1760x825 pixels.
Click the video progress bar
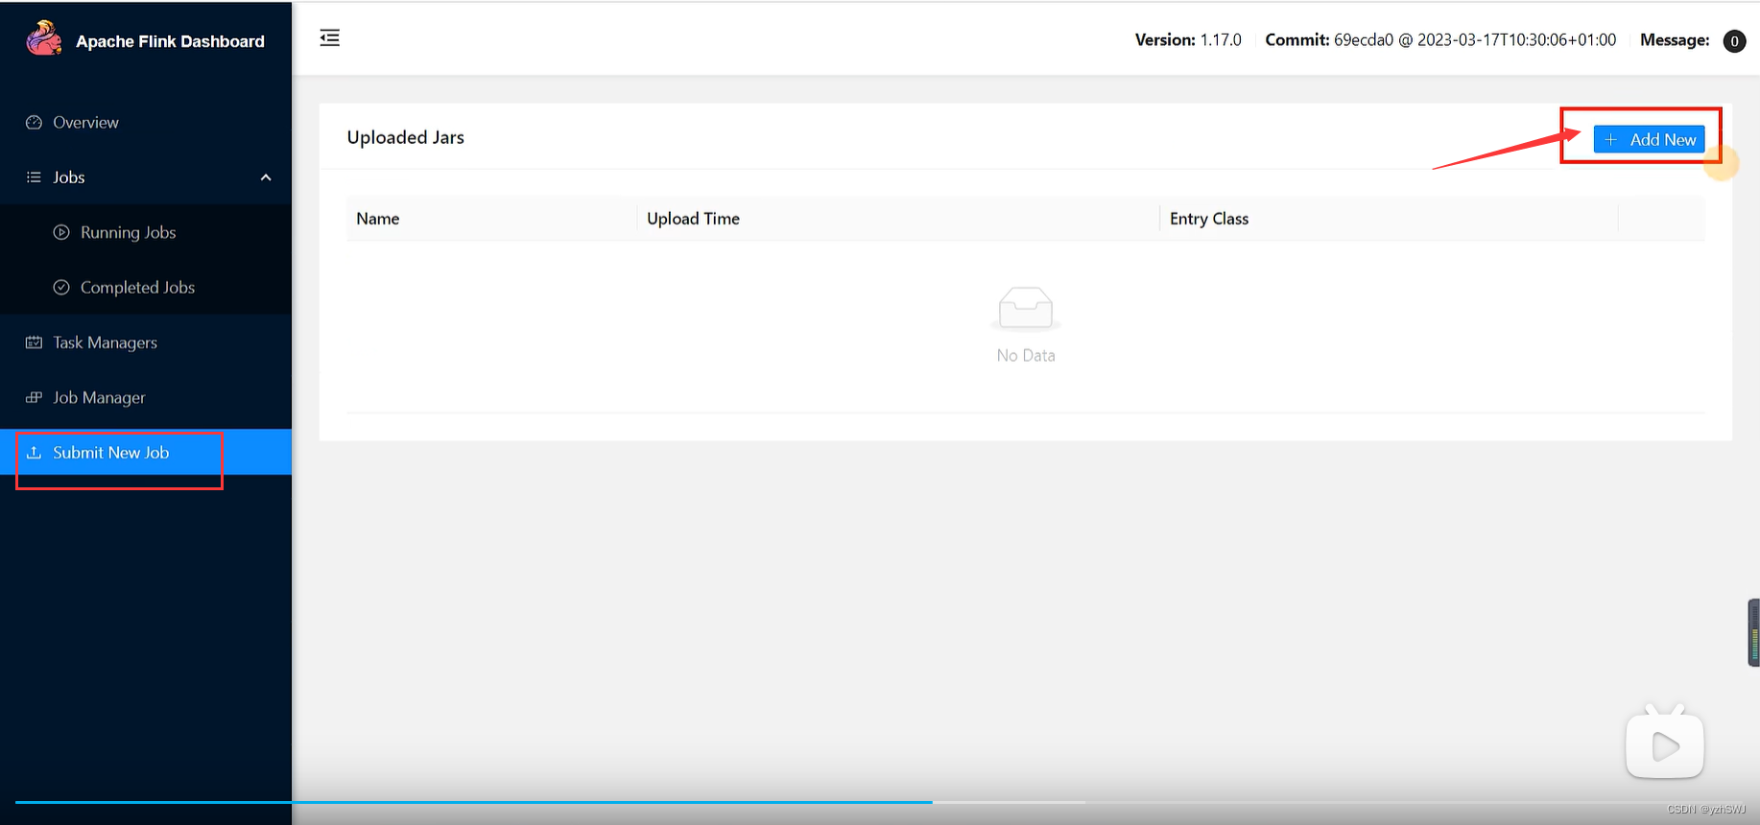pyautogui.click(x=880, y=801)
